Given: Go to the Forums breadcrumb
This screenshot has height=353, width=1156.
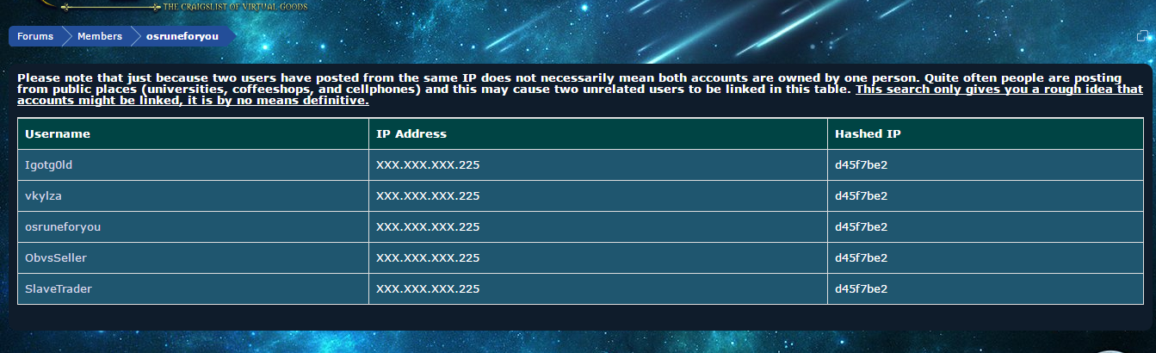Looking at the screenshot, I should coord(34,36).
